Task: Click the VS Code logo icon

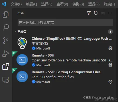Action: [x=4, y=4]
